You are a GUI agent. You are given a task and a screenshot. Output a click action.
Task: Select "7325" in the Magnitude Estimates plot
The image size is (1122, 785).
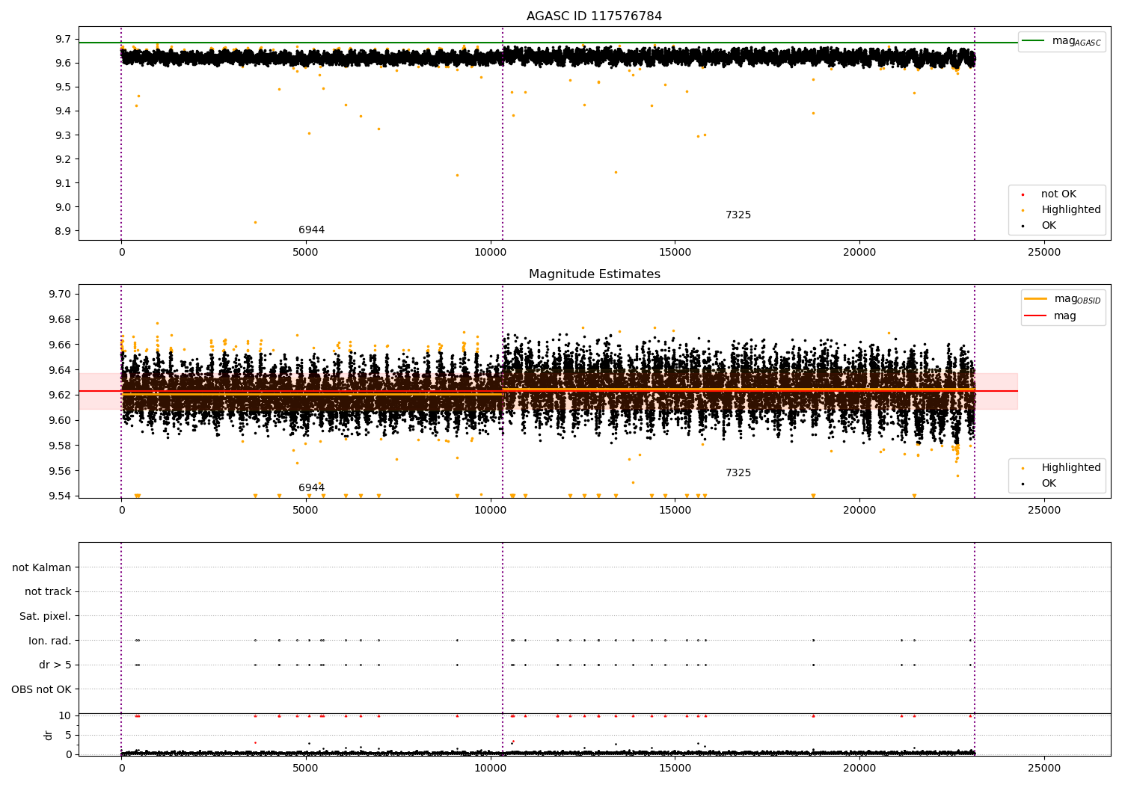(738, 473)
